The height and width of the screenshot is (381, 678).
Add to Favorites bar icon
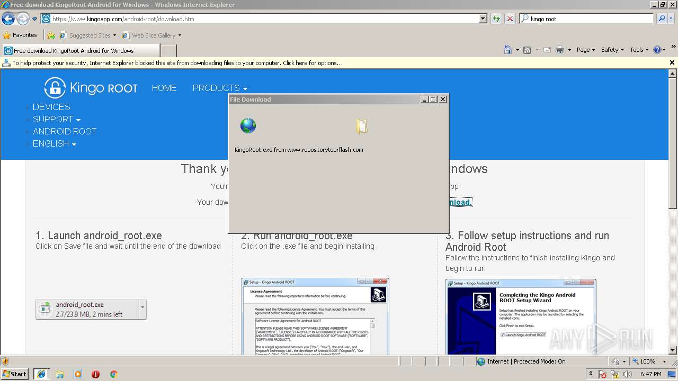51,35
